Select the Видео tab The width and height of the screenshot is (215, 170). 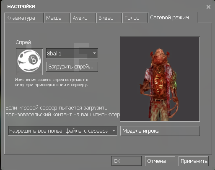pyautogui.click(x=109, y=18)
